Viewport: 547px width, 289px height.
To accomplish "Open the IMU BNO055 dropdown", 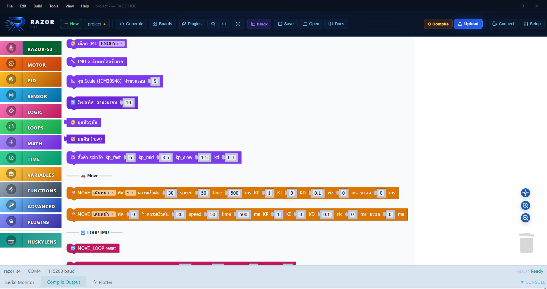I will point(112,44).
